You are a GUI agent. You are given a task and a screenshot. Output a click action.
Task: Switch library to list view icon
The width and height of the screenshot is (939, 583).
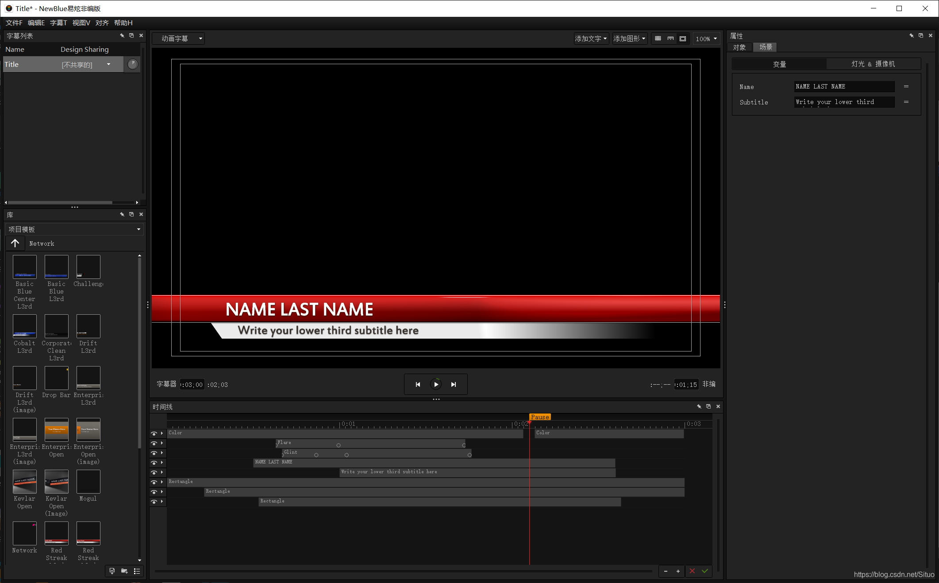point(137,571)
